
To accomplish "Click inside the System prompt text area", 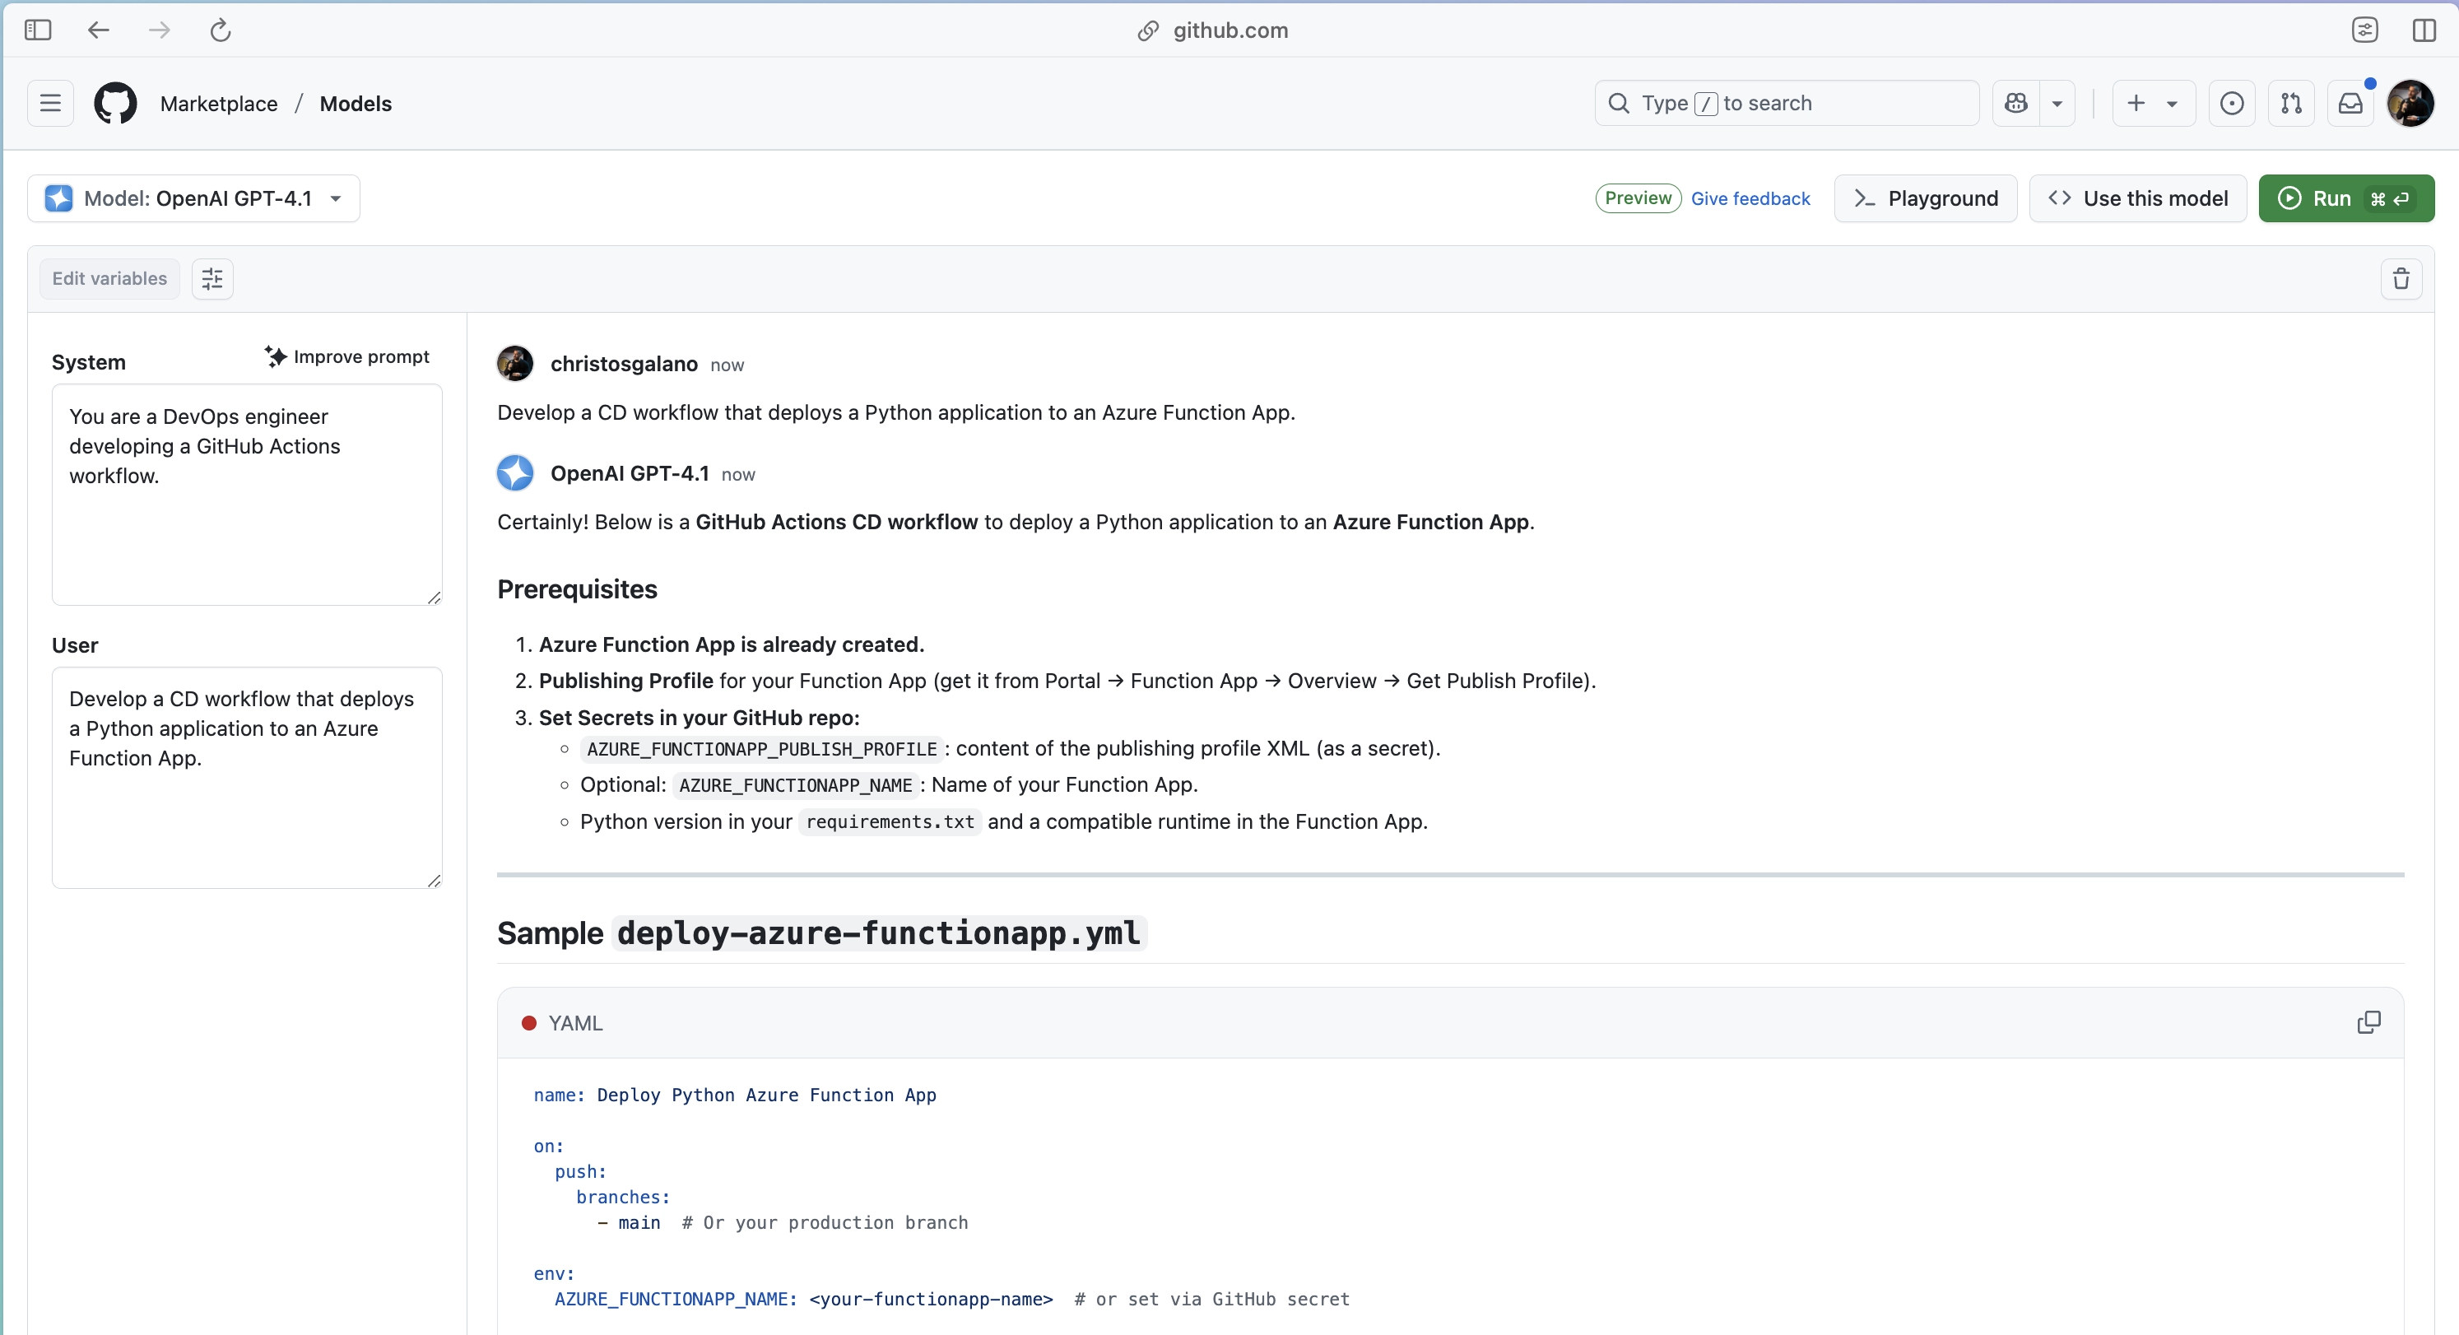I will pos(246,495).
